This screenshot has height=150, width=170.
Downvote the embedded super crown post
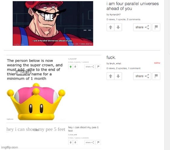tap(75, 67)
